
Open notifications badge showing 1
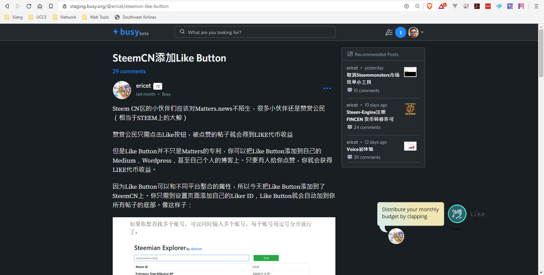(x=401, y=32)
